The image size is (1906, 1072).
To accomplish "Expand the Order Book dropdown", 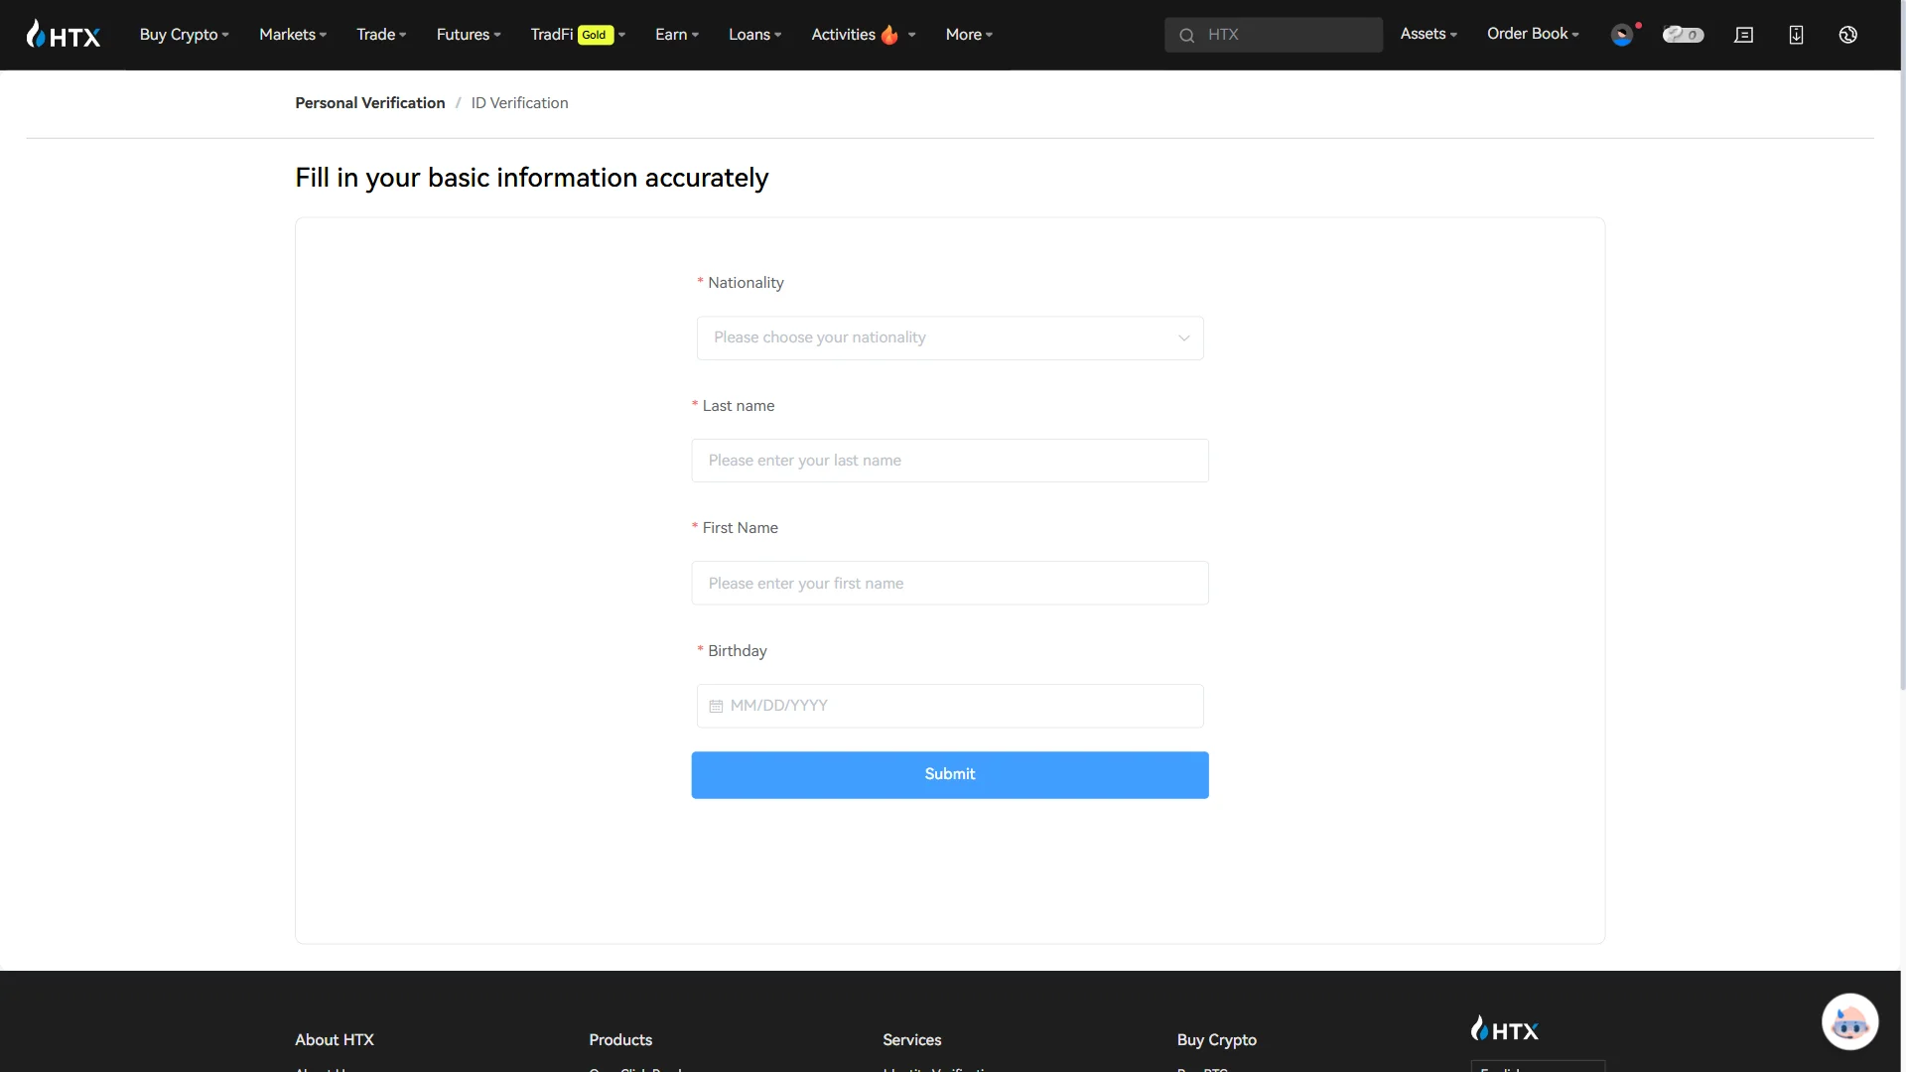I will click(1533, 34).
